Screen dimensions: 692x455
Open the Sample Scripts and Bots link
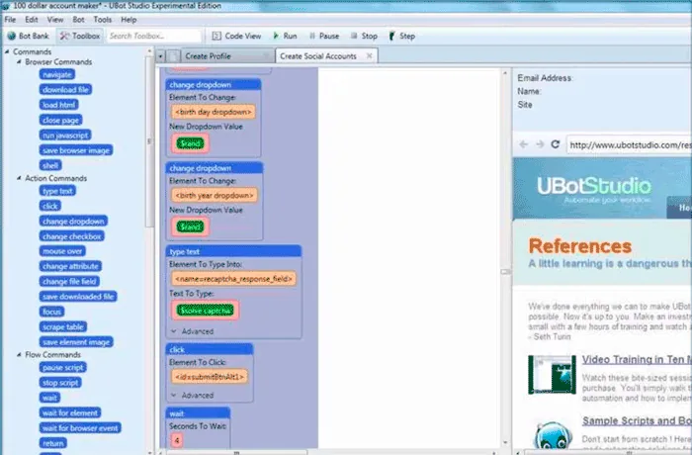point(637,421)
